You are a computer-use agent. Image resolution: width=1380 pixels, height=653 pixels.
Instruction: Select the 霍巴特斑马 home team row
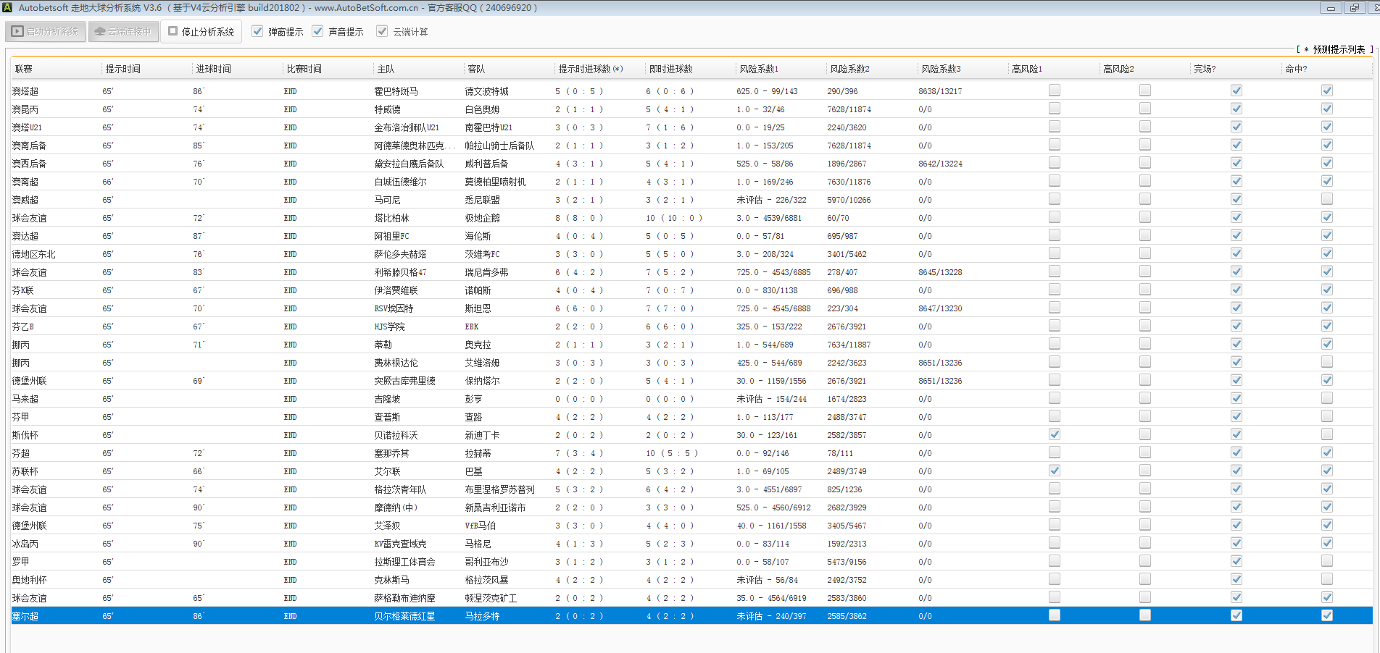[396, 91]
